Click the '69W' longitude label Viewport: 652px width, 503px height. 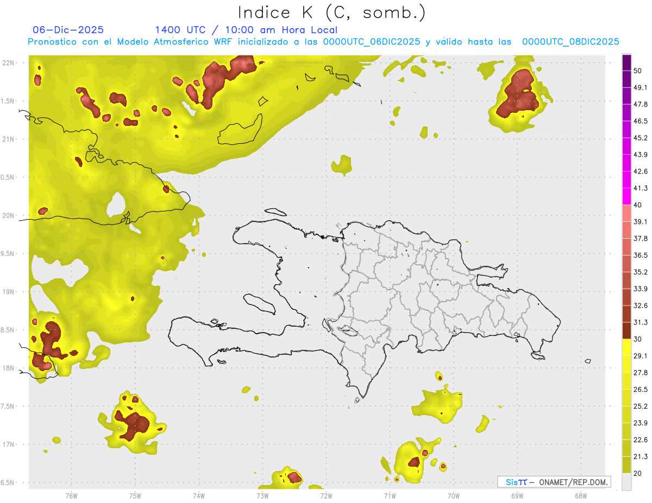(x=517, y=495)
